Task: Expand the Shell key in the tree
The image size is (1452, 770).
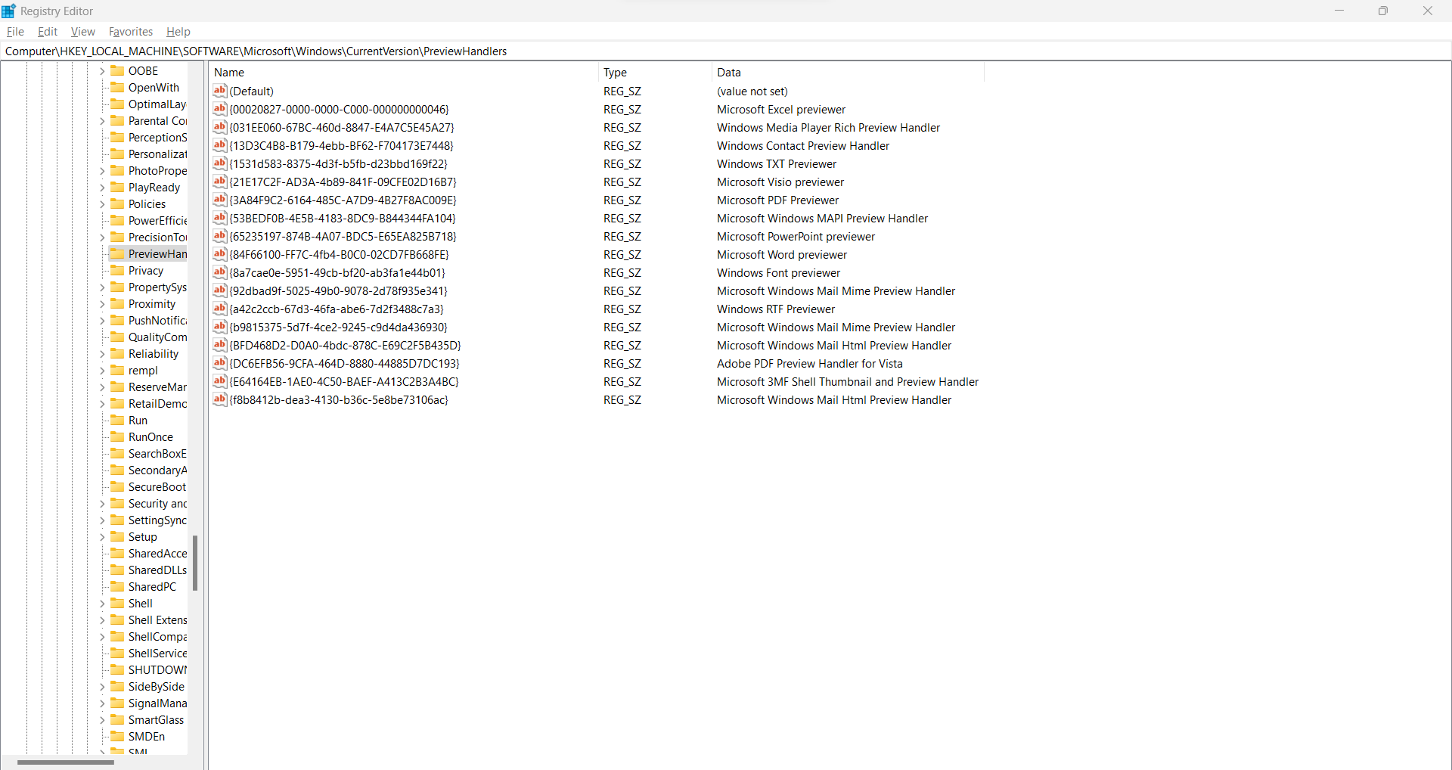Action: (103, 603)
